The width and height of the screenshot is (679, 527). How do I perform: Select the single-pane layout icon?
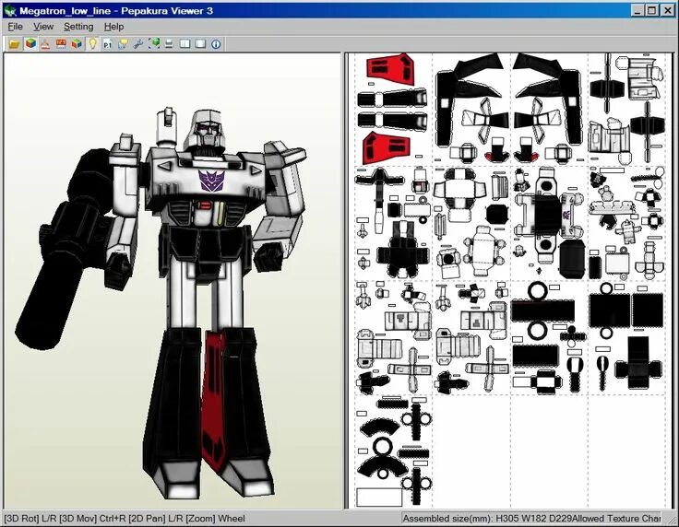(200, 43)
